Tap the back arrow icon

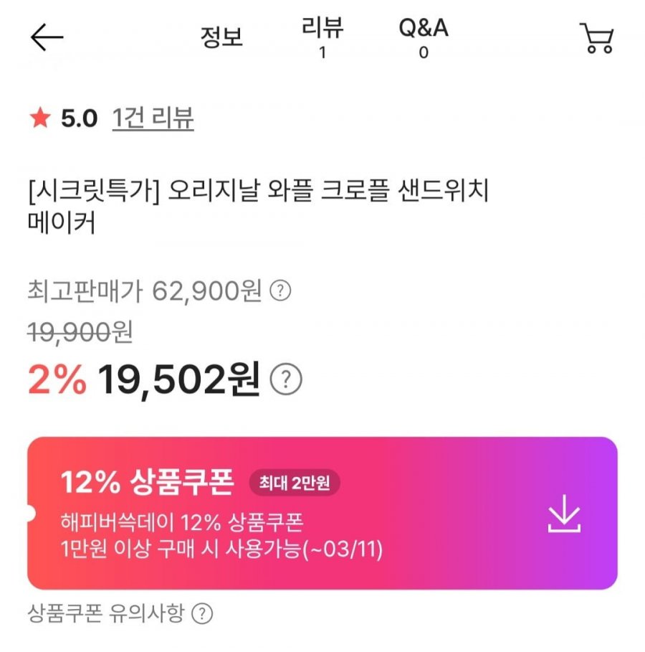(x=47, y=38)
